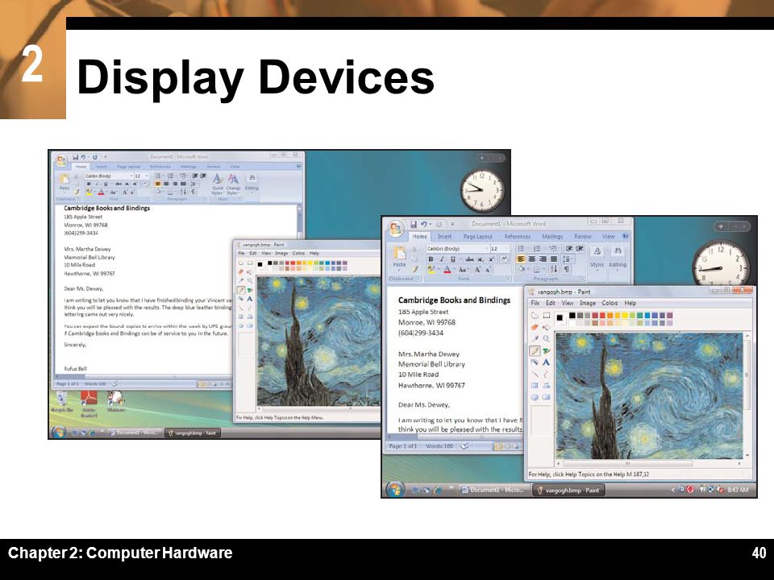Click Increase Indent in the right screenshot's Word ribbon

[580, 249]
